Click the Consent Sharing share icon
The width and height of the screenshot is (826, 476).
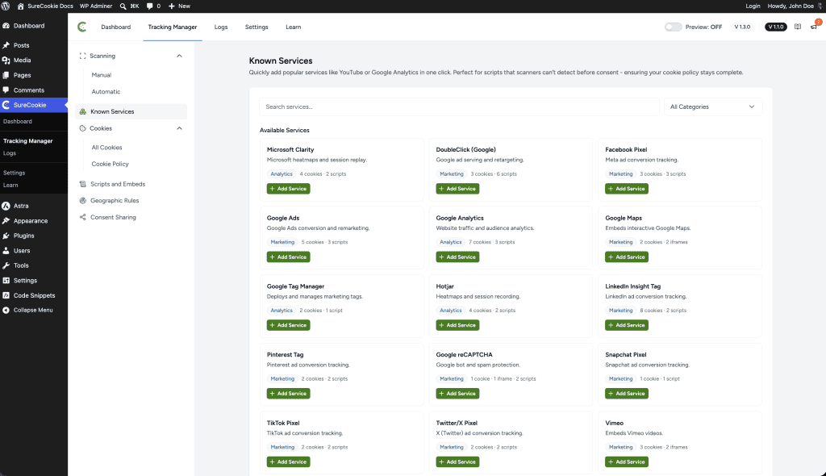coord(83,217)
